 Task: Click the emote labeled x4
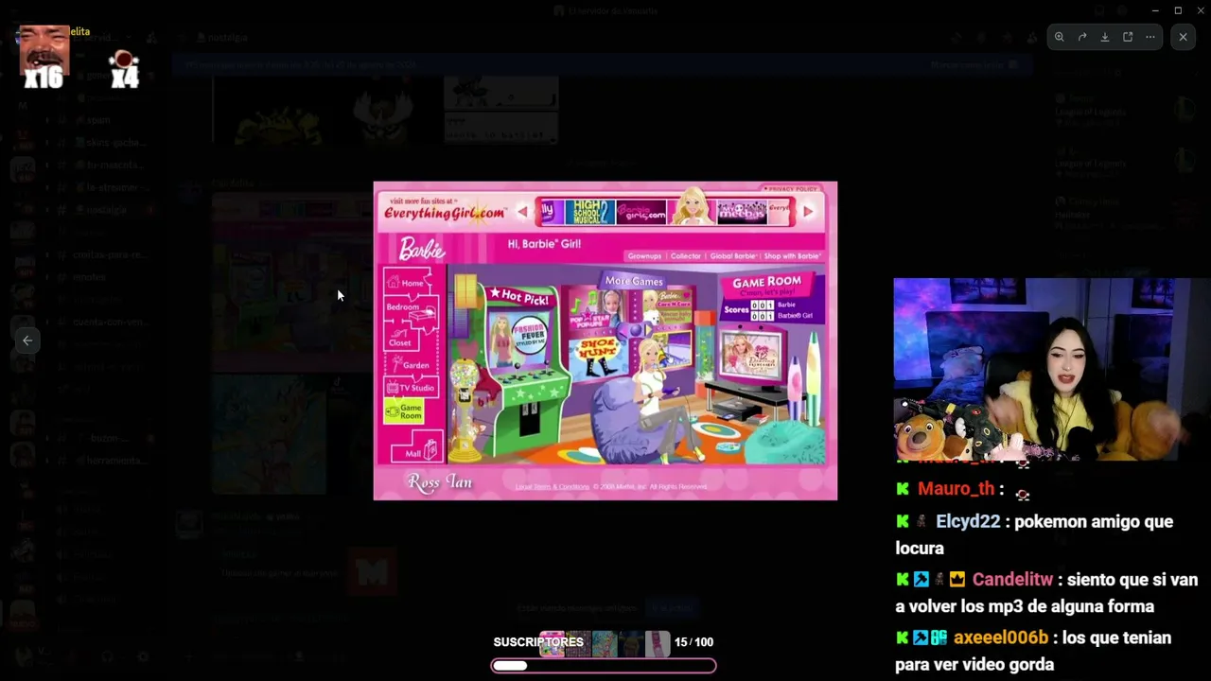coord(124,69)
